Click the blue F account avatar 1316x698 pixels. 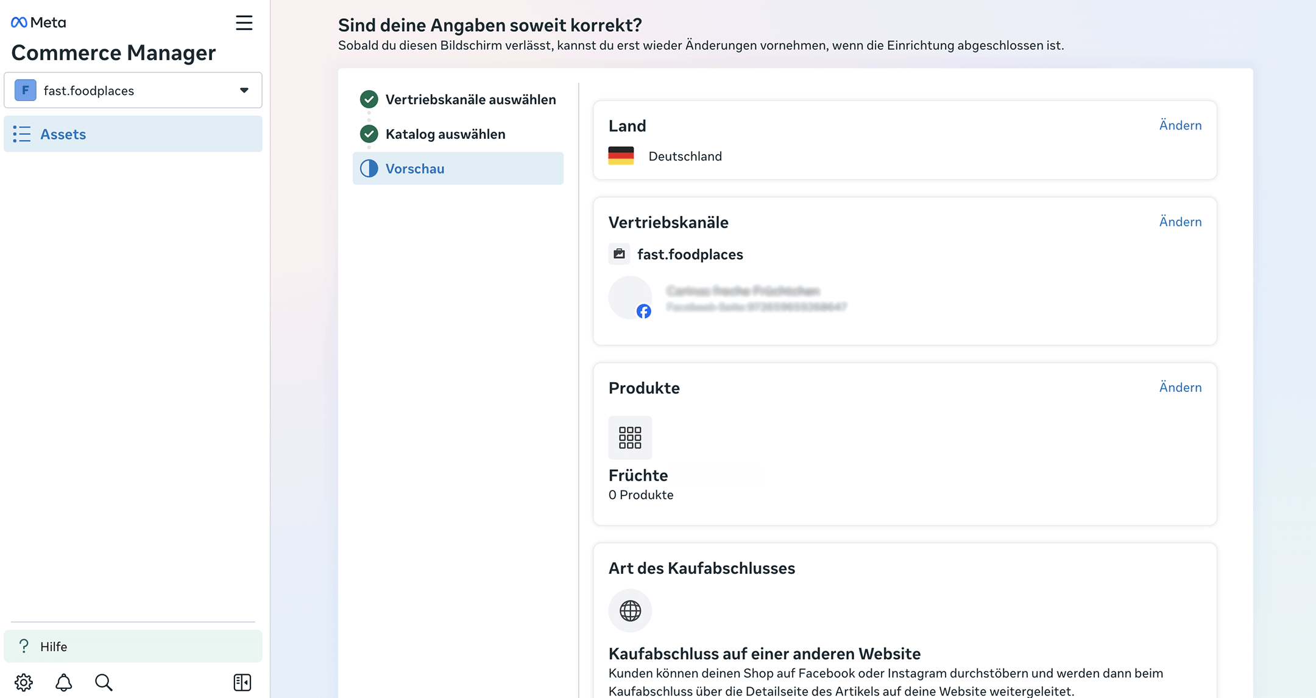pyautogui.click(x=25, y=91)
